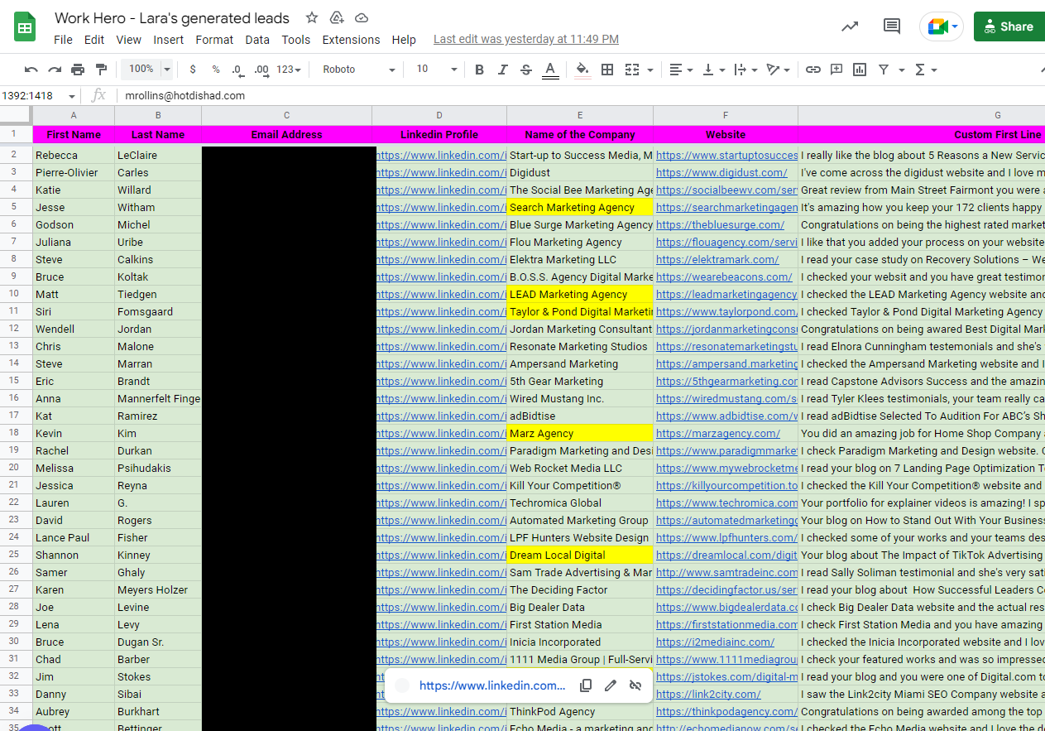Click the redo icon
This screenshot has height=731, width=1045.
55,70
